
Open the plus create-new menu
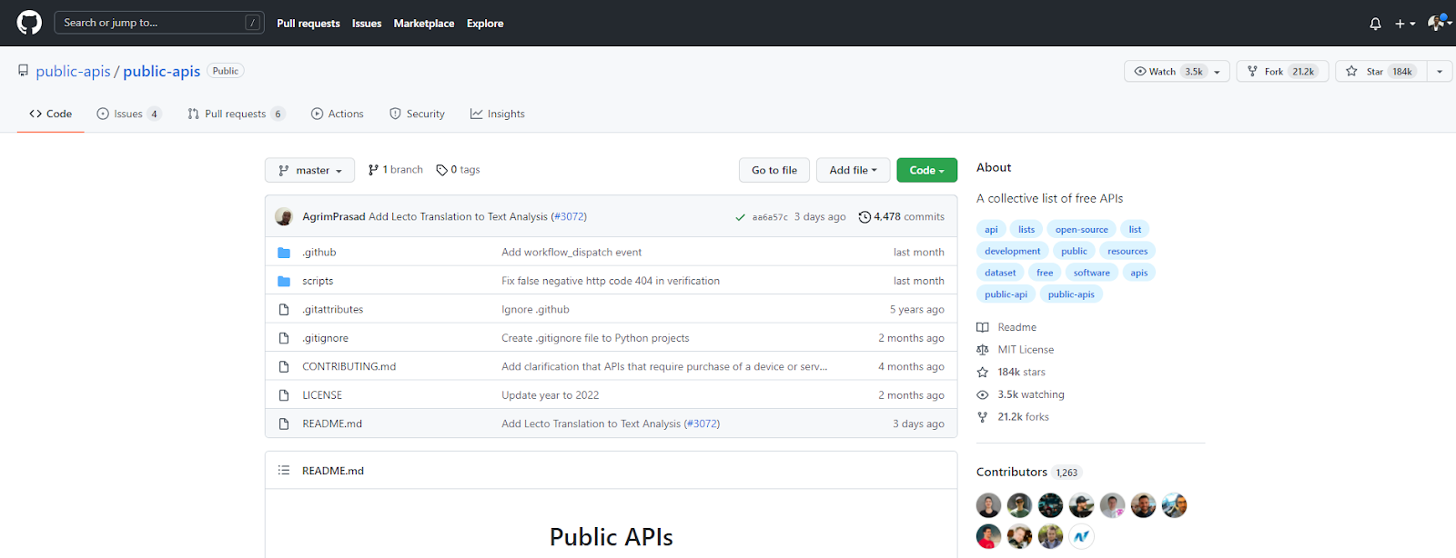click(1405, 24)
